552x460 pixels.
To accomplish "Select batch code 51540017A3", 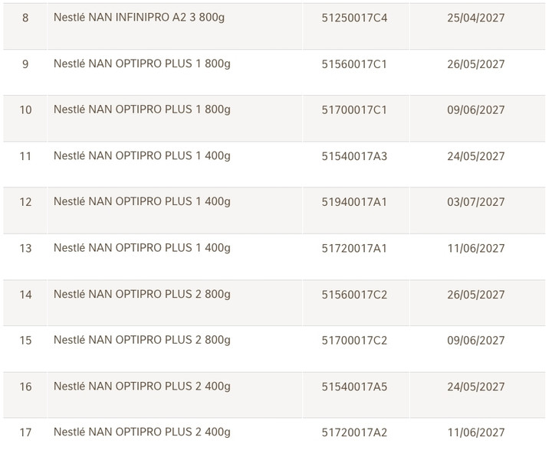I will (354, 156).
